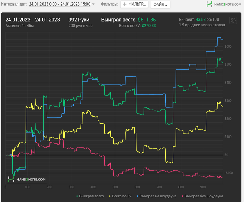The height and width of the screenshot is (202, 244).
Task: Click the $511.86 total winnings value
Action: [147, 20]
